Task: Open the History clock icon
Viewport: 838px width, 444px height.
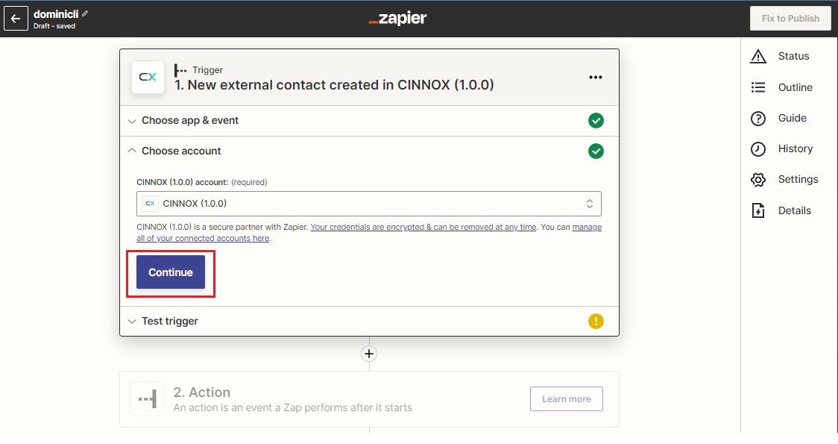Action: click(757, 148)
